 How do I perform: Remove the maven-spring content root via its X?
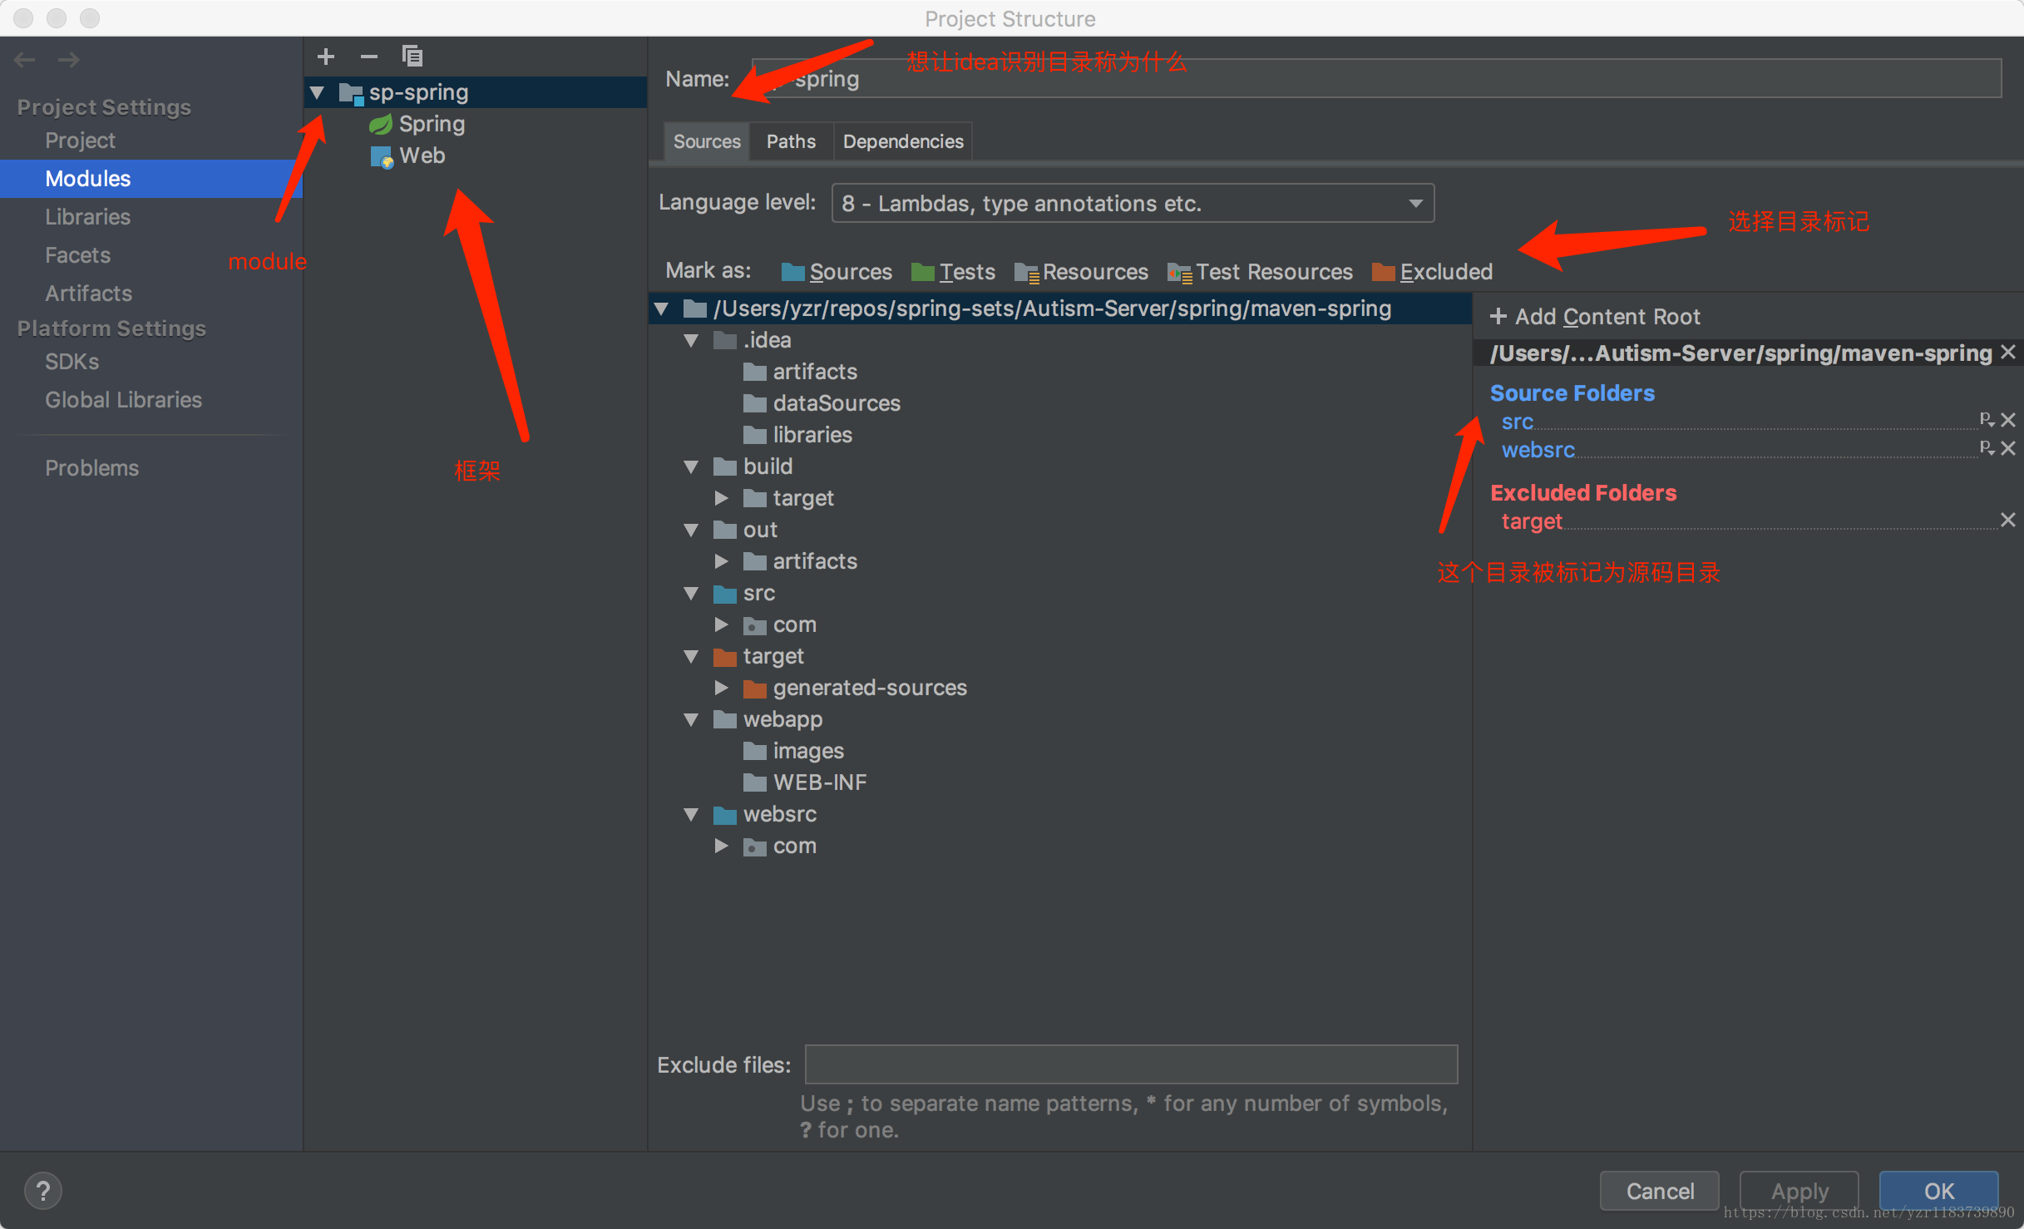click(2010, 352)
